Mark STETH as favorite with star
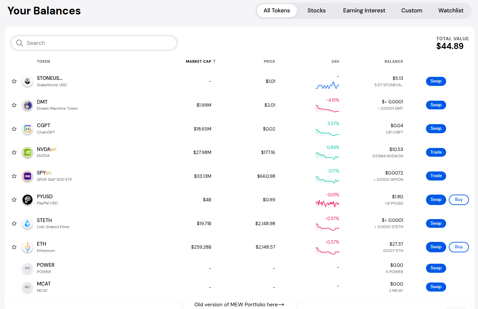 (14, 223)
